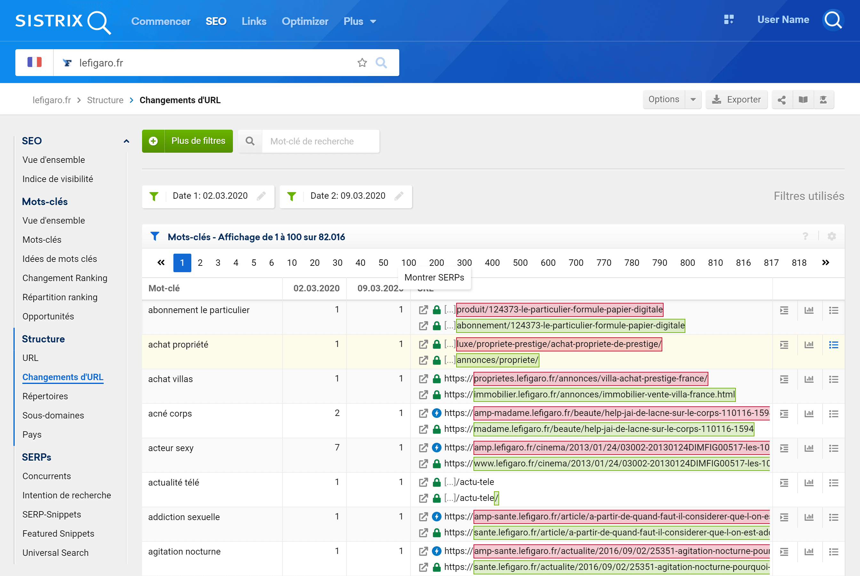The image size is (860, 576).
Task: Show SERPs list icon for agitation nocturne
Action: pos(833,552)
